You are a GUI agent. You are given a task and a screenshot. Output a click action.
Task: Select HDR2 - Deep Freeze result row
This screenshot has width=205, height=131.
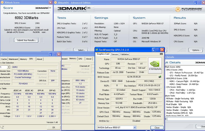[x=184, y=84]
